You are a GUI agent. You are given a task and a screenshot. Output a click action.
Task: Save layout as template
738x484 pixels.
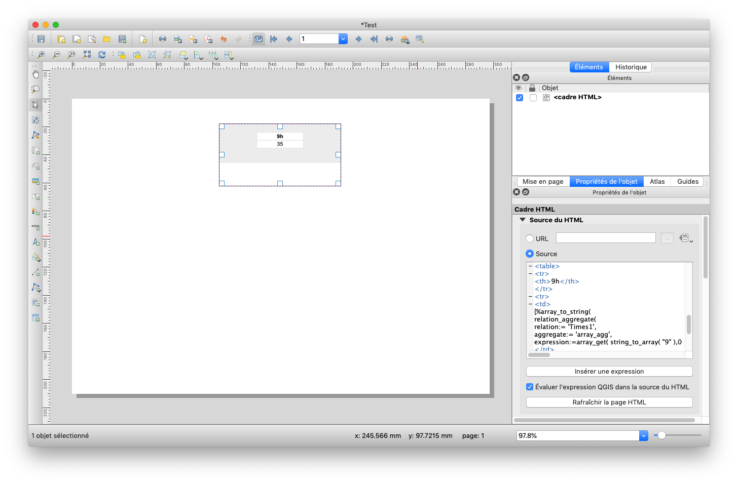[x=122, y=39]
